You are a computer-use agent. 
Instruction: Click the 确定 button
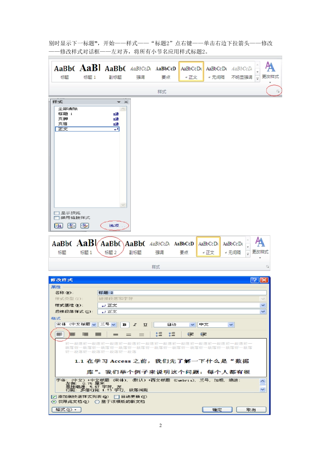coord(217,410)
